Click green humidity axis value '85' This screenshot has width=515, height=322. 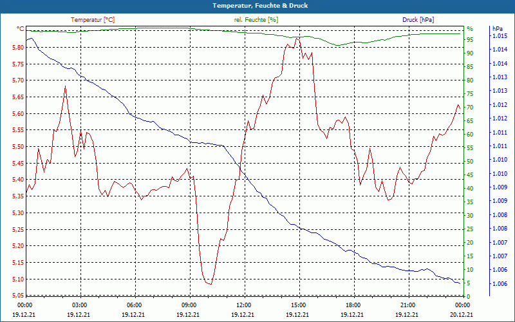[x=470, y=67]
